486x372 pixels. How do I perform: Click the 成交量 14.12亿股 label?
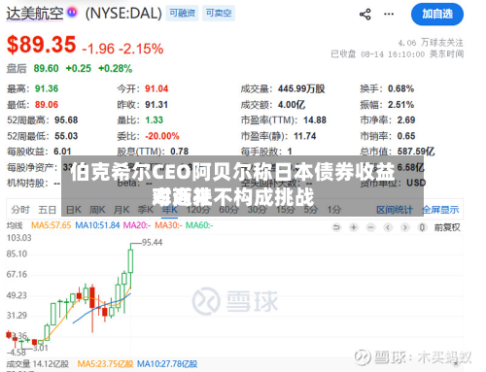point(38,364)
